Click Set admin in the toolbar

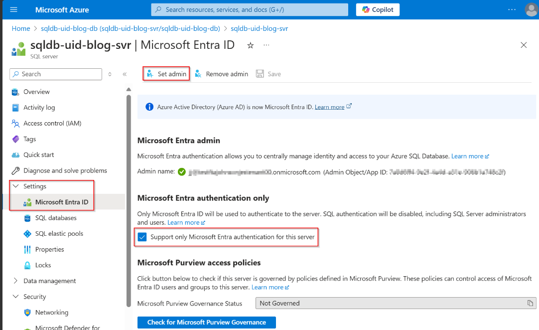(x=166, y=74)
